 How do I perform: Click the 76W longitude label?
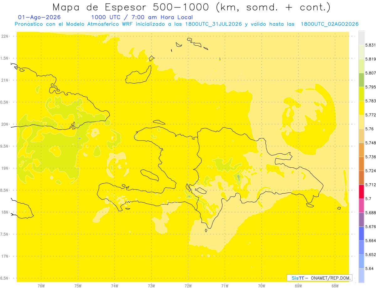pyautogui.click(x=41, y=286)
